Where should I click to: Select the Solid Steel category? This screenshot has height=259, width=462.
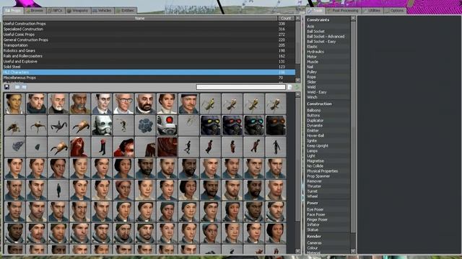tap(149, 67)
